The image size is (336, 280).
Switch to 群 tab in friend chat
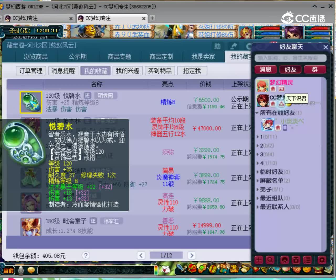point(315,69)
